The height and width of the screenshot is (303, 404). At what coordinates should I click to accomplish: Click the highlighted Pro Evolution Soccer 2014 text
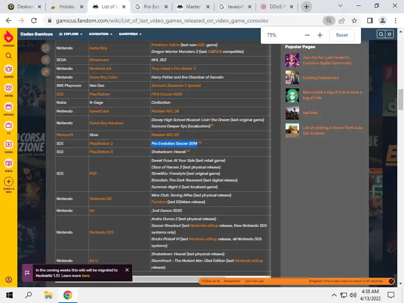pyautogui.click(x=174, y=144)
